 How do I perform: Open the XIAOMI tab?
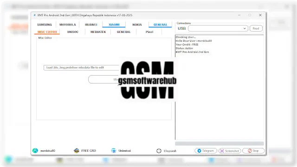coord(114,25)
